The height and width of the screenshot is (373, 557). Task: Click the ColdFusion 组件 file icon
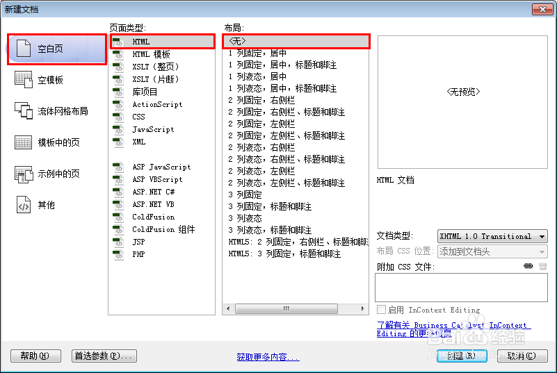pos(118,229)
